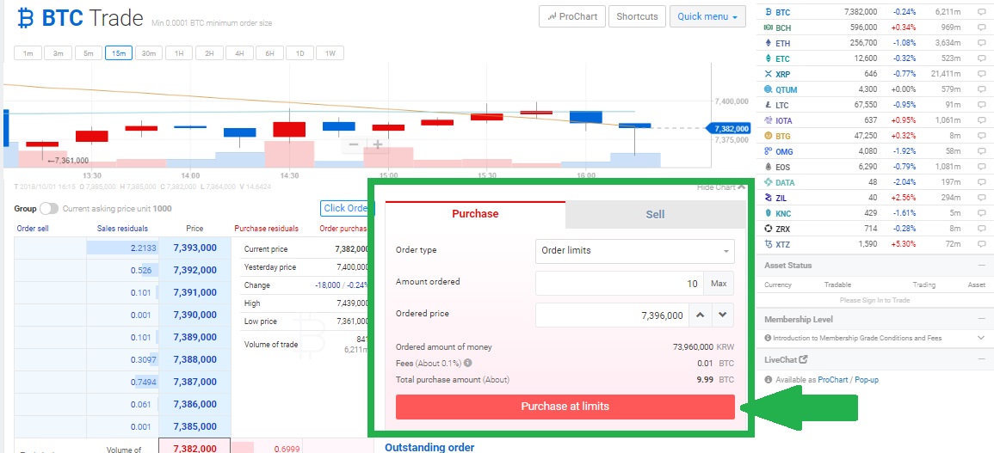The width and height of the screenshot is (994, 453).
Task: Select the 7,393,000 price in order book
Action: tap(194, 248)
